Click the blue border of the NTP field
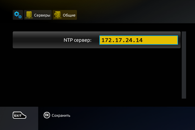This screenshot has height=130, width=195. pos(139,36)
